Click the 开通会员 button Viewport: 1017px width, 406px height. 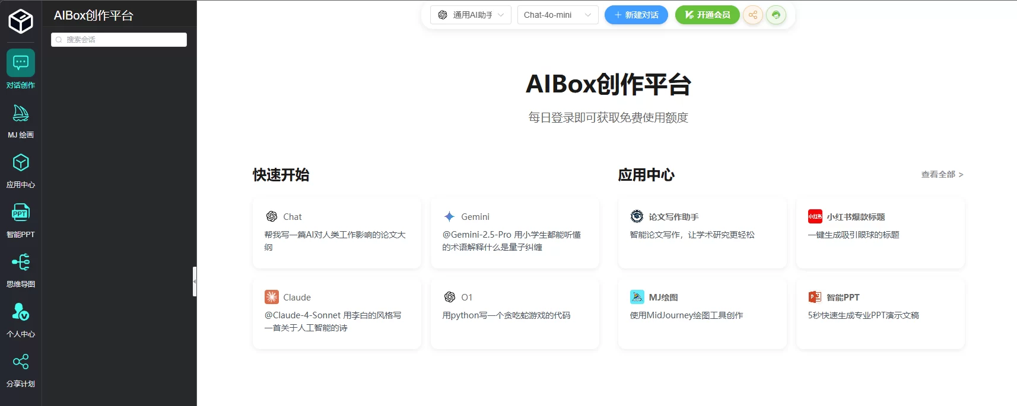[707, 15]
